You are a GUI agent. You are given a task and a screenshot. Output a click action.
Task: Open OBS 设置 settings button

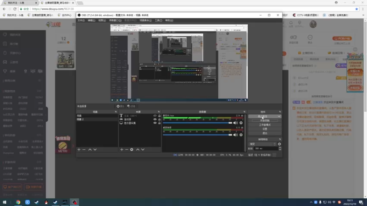pos(265,129)
